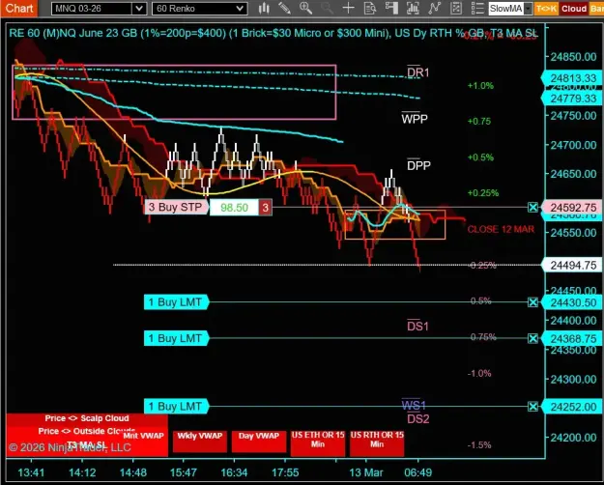The image size is (604, 485).
Task: Cancel the Buy LMT order at 24430.50
Action: click(x=532, y=302)
